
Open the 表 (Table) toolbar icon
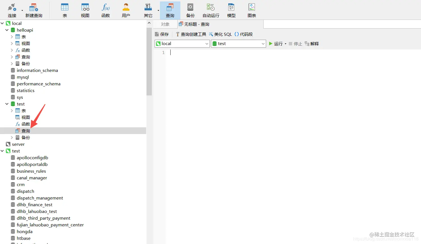pyautogui.click(x=65, y=10)
